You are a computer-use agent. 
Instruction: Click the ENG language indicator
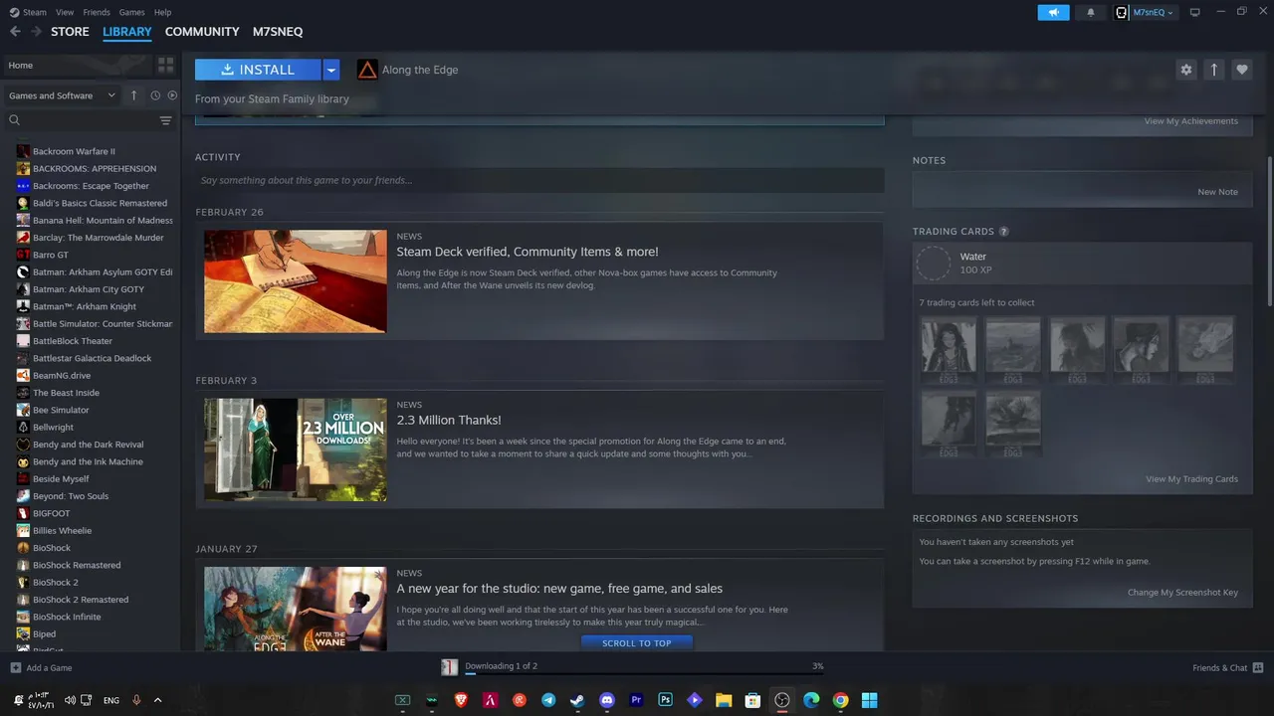click(x=111, y=700)
